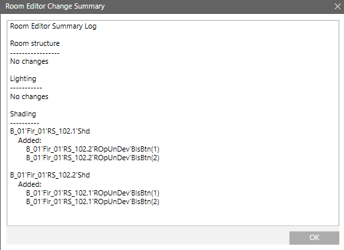344x250 pixels.
Task: Select No changes text under Room structure
Action: 29,61
